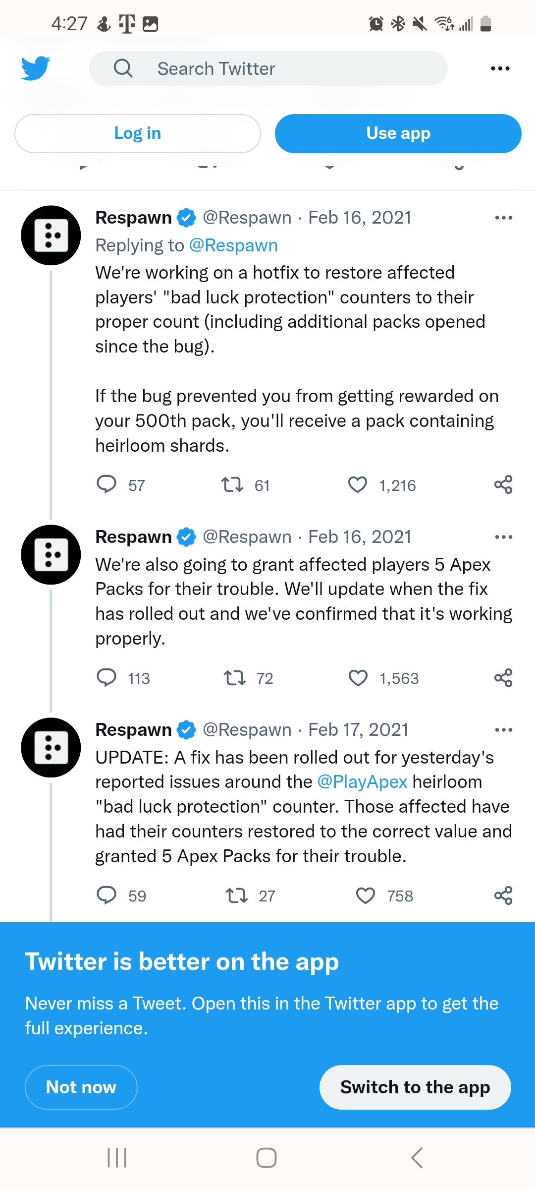Retweet the tweet with 61 retweets

click(x=232, y=484)
